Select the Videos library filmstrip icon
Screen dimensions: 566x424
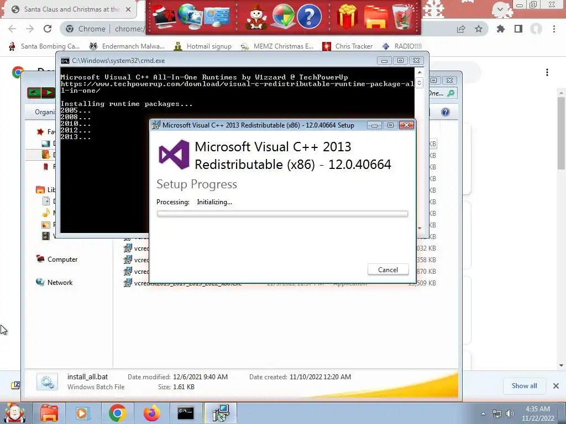coord(46,236)
